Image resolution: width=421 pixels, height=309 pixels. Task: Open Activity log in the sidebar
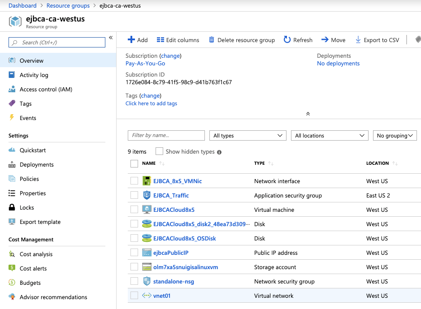pyautogui.click(x=34, y=75)
